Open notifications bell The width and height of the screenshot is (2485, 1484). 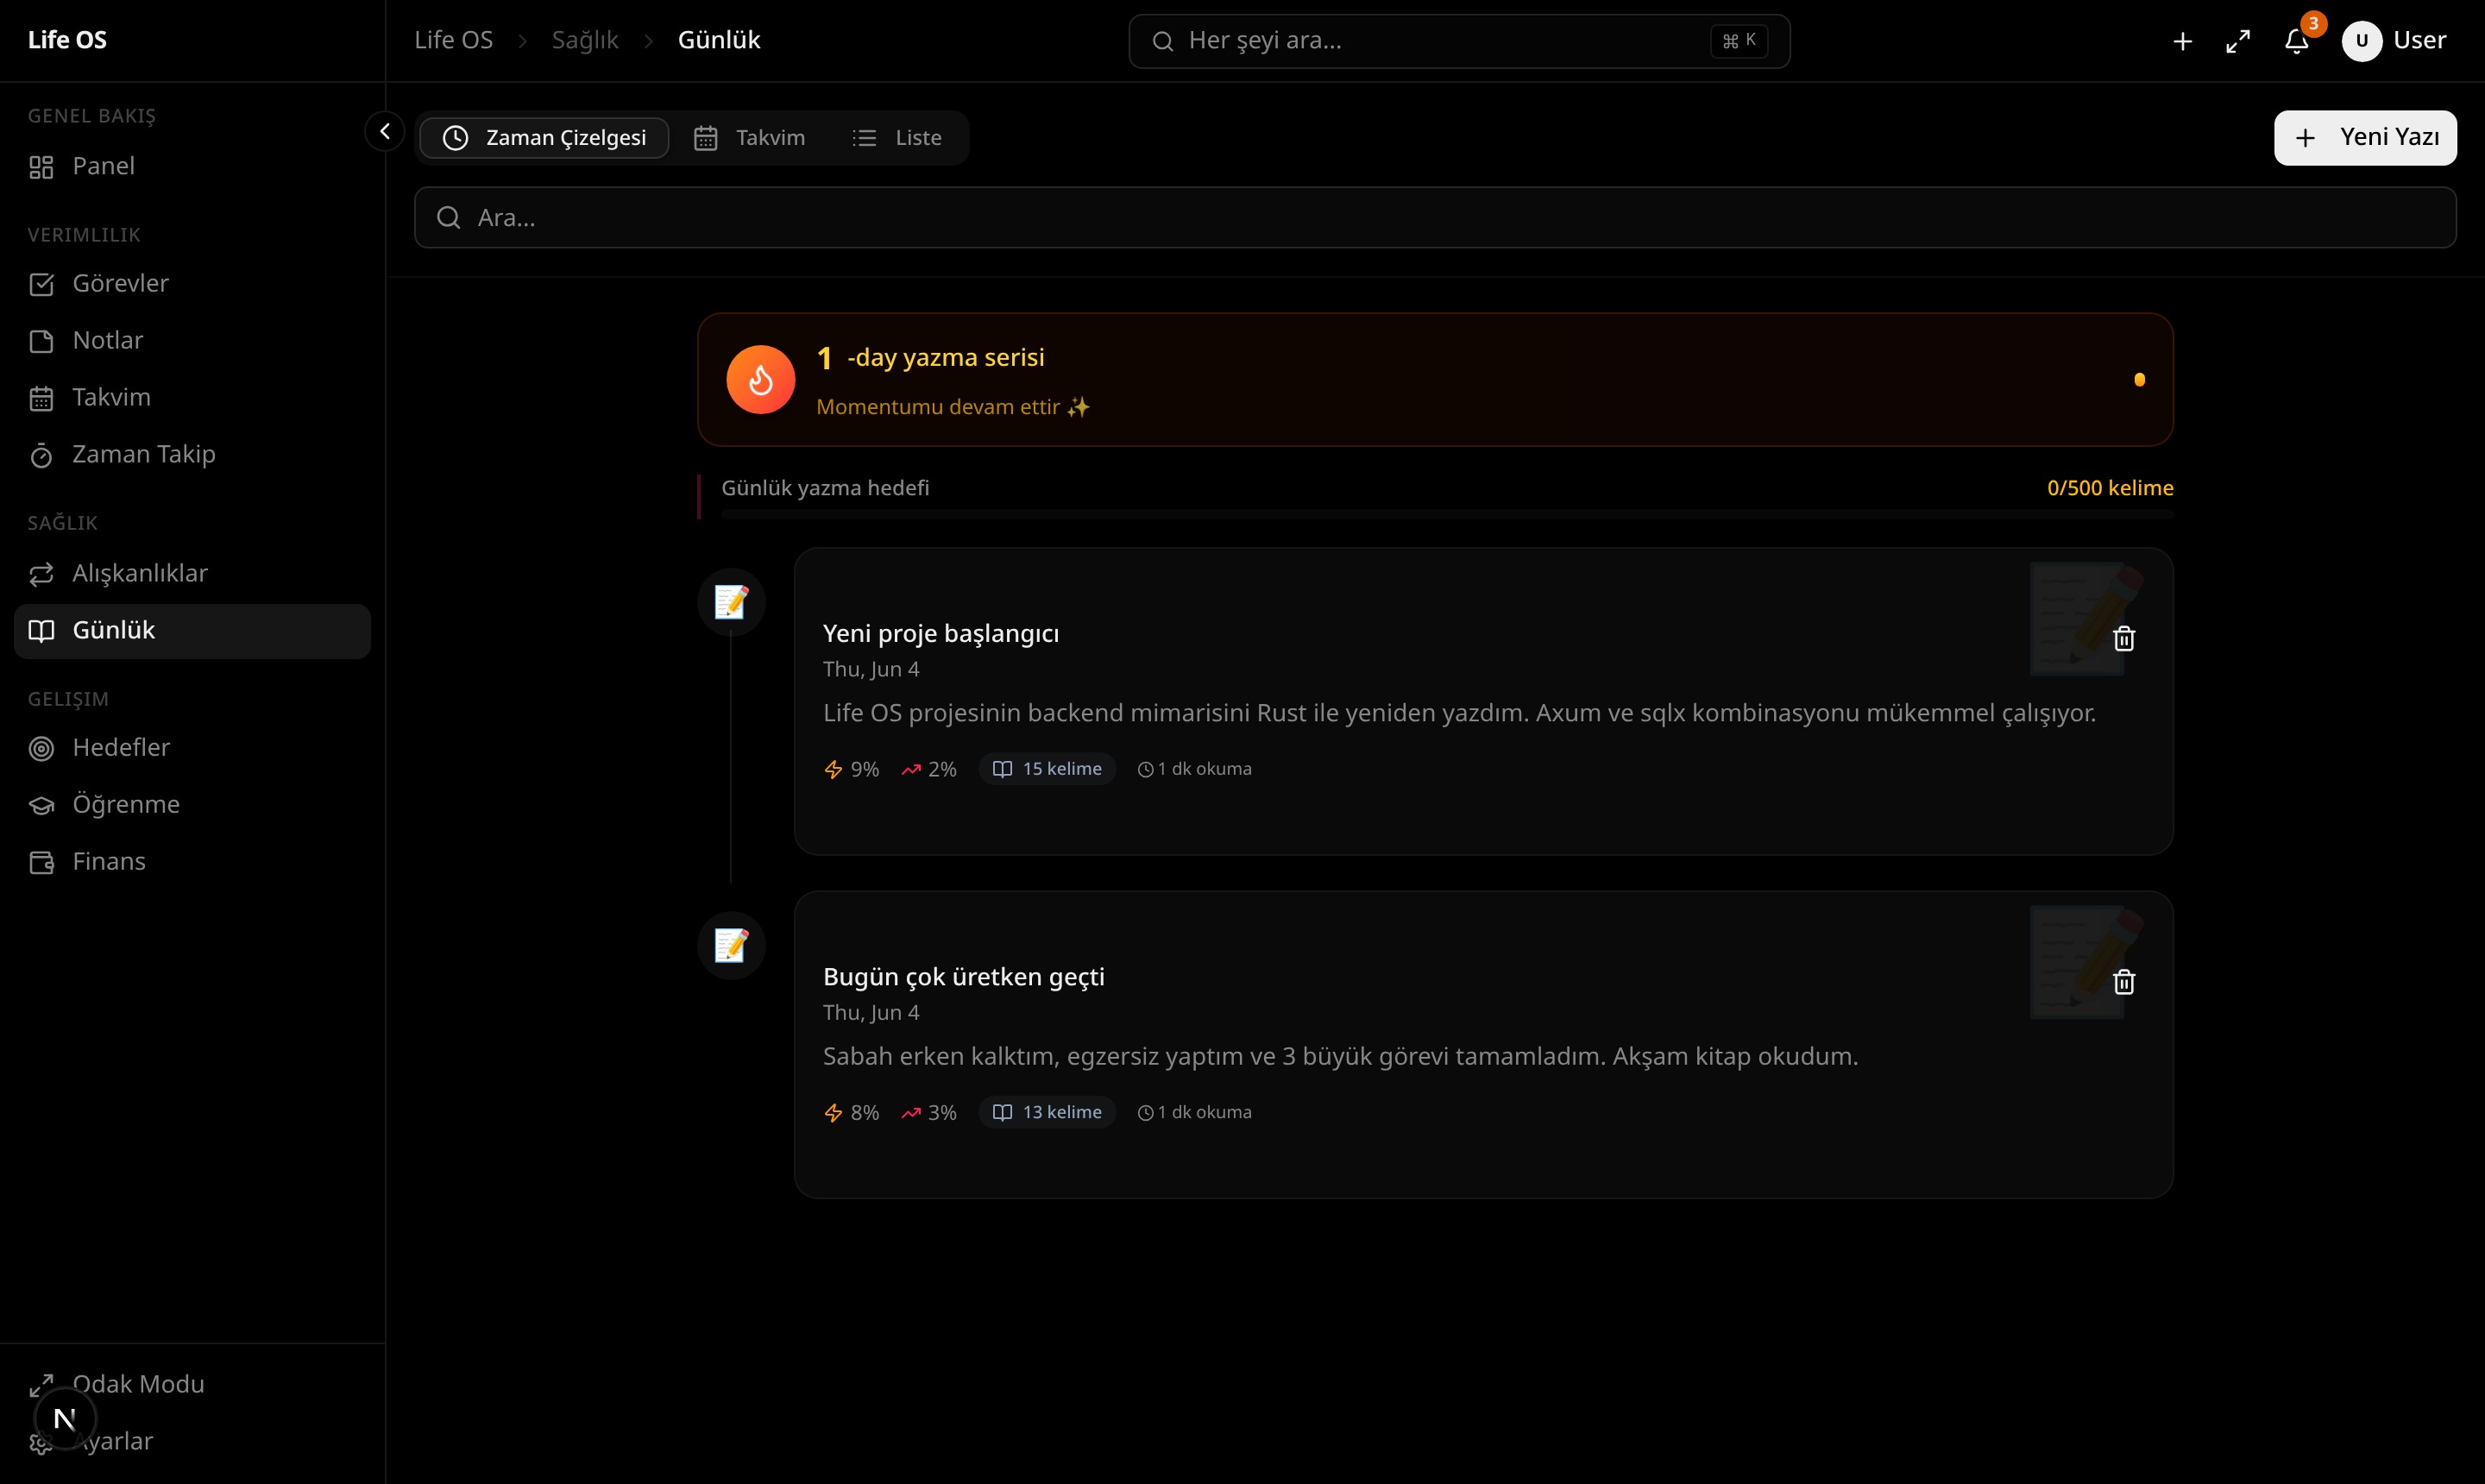click(x=2297, y=41)
